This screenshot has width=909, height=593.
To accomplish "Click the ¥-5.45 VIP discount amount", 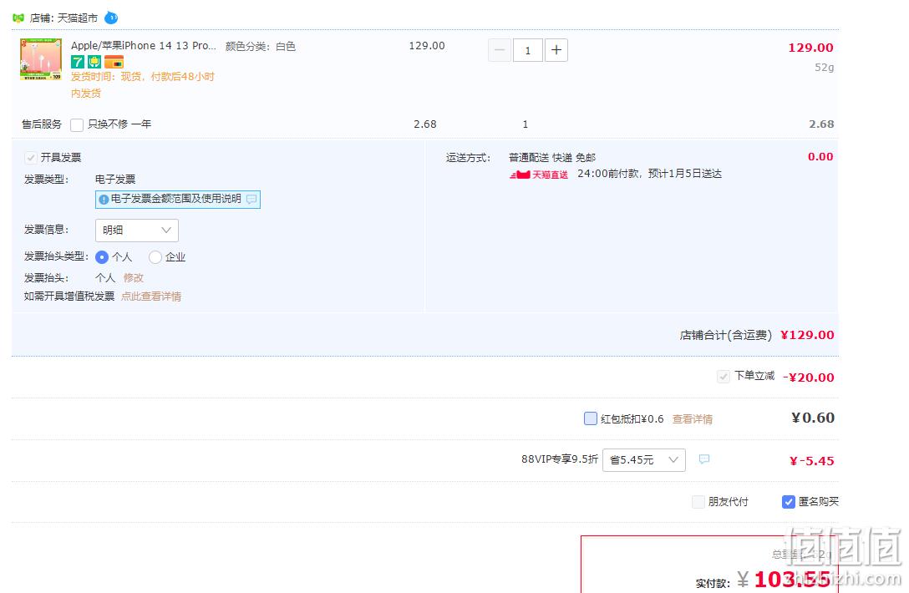I will tap(811, 461).
